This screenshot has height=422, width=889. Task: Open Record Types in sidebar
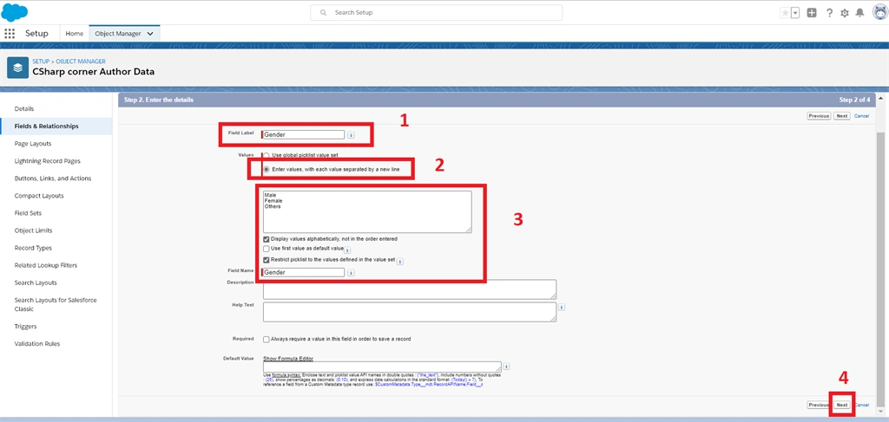click(33, 248)
